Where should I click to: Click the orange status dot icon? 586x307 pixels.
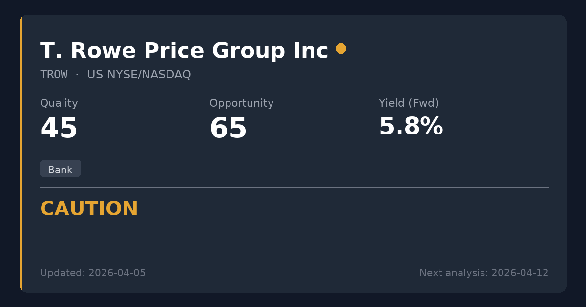pos(341,49)
